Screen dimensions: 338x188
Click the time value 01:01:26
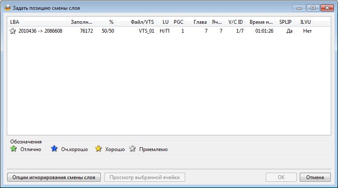point(264,31)
